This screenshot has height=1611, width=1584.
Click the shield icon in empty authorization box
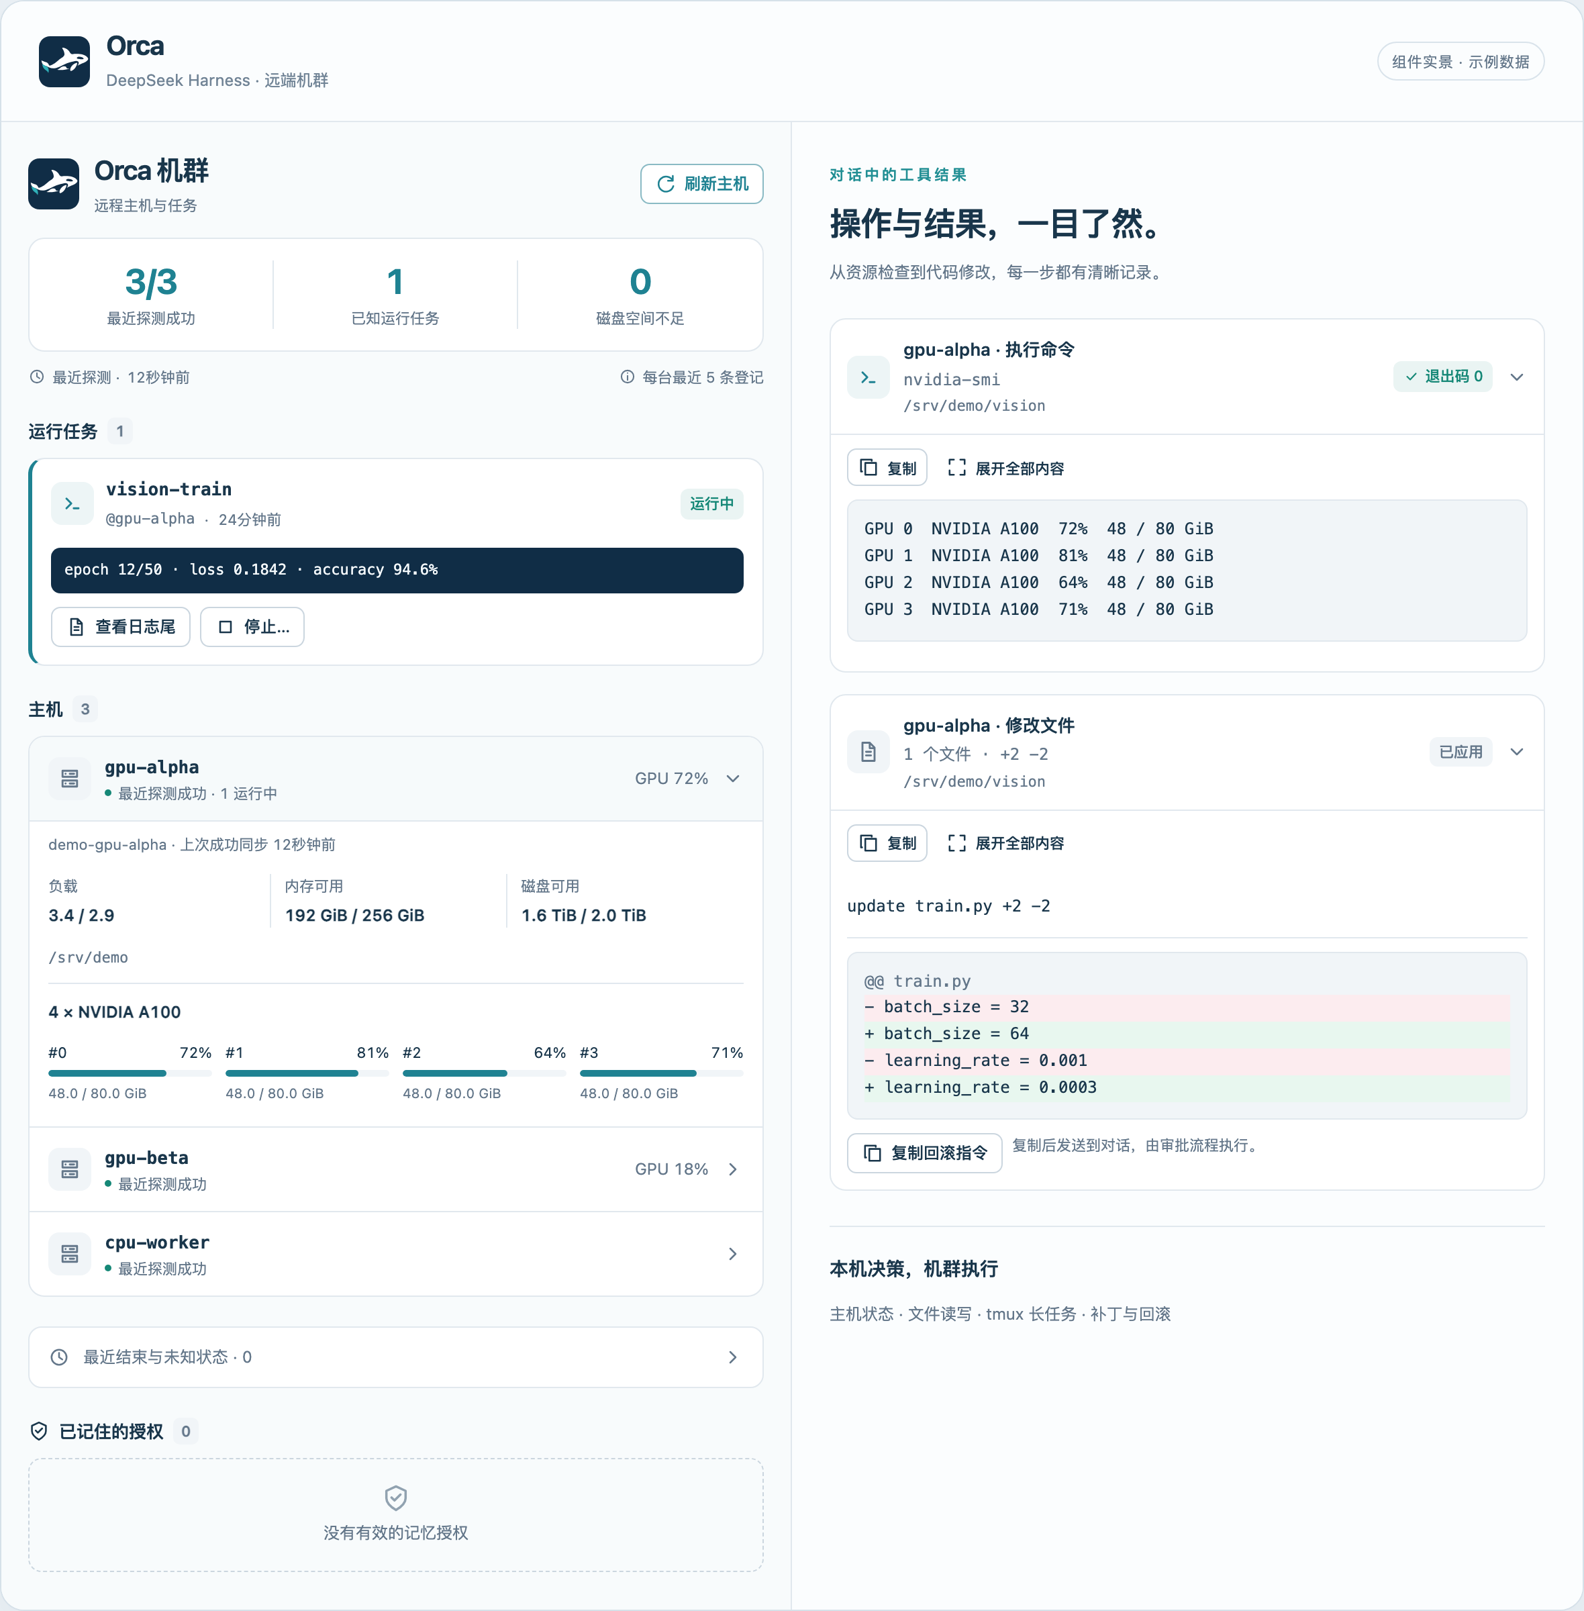point(396,1498)
